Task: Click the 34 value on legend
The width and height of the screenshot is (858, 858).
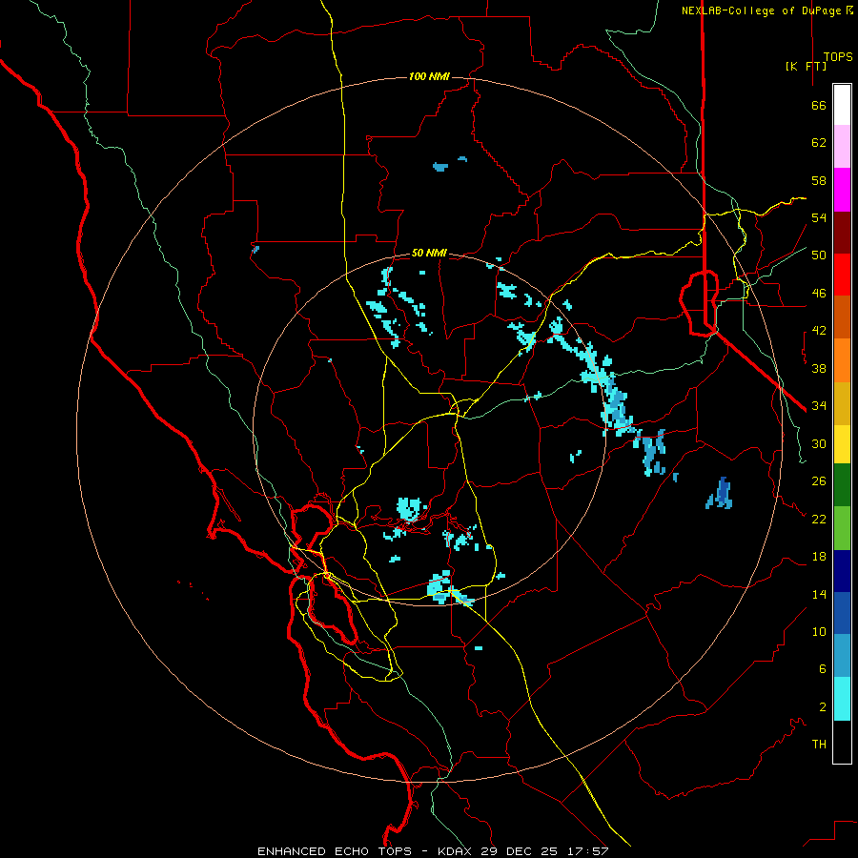Action: click(819, 406)
